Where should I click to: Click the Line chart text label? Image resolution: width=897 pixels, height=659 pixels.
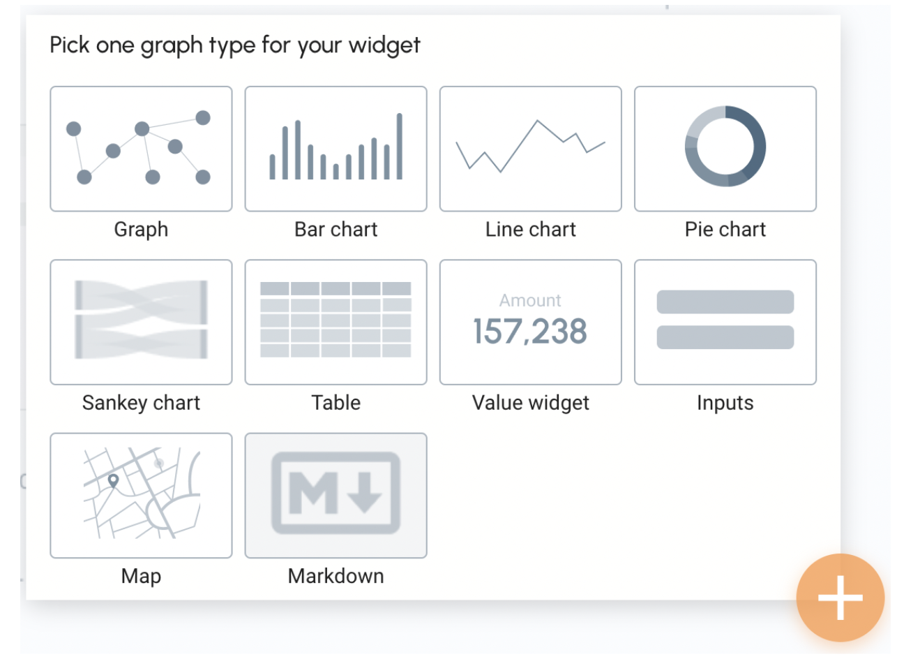(530, 230)
